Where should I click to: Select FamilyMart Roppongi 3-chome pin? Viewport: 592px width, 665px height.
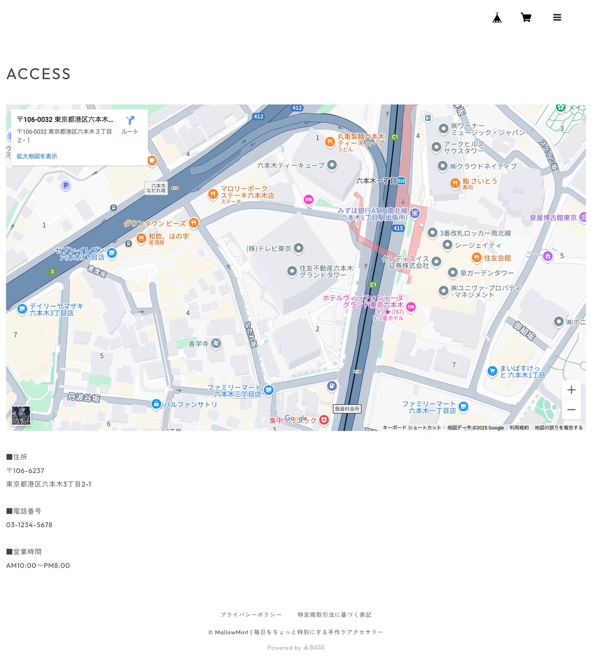pyautogui.click(x=269, y=390)
